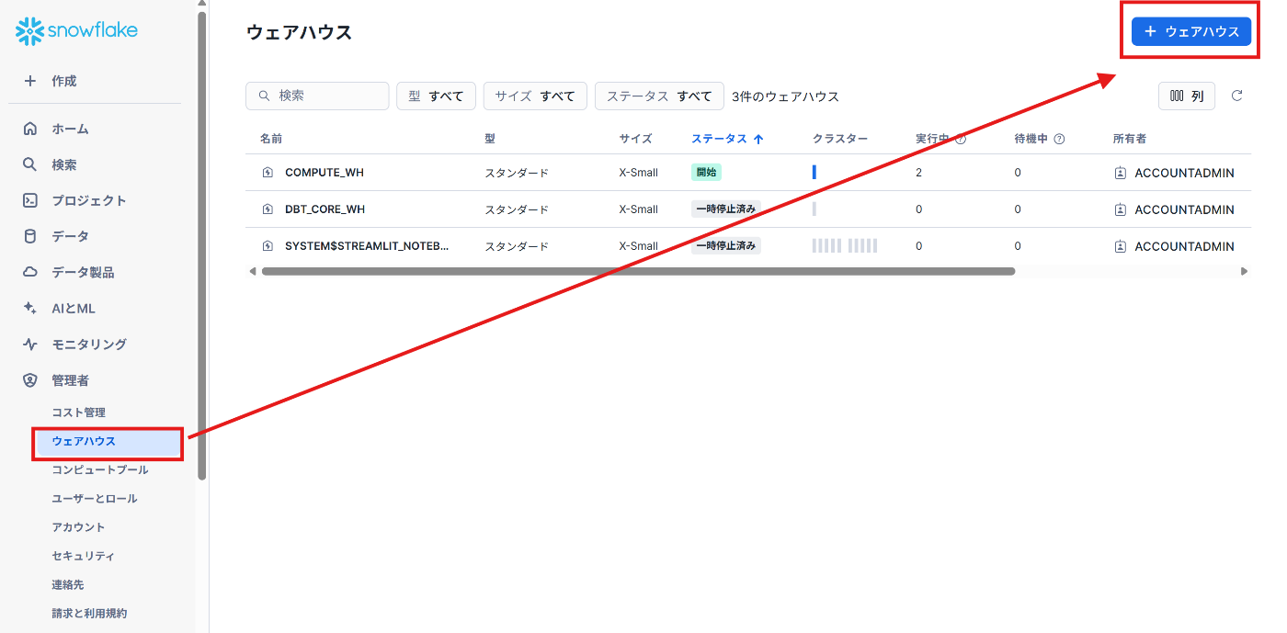Click the left arrow of horizontal scrollbar

pos(252,271)
